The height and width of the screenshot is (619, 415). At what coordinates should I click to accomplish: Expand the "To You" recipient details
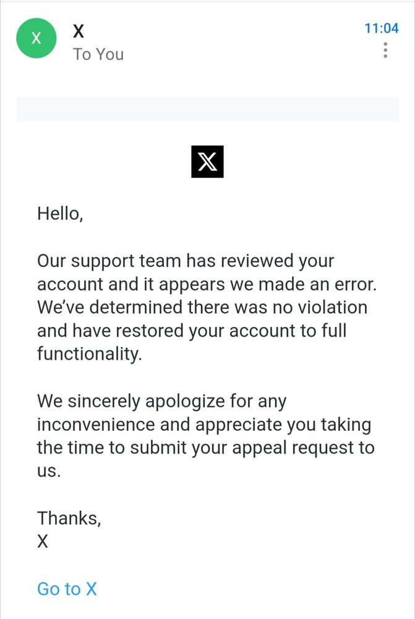(x=98, y=54)
